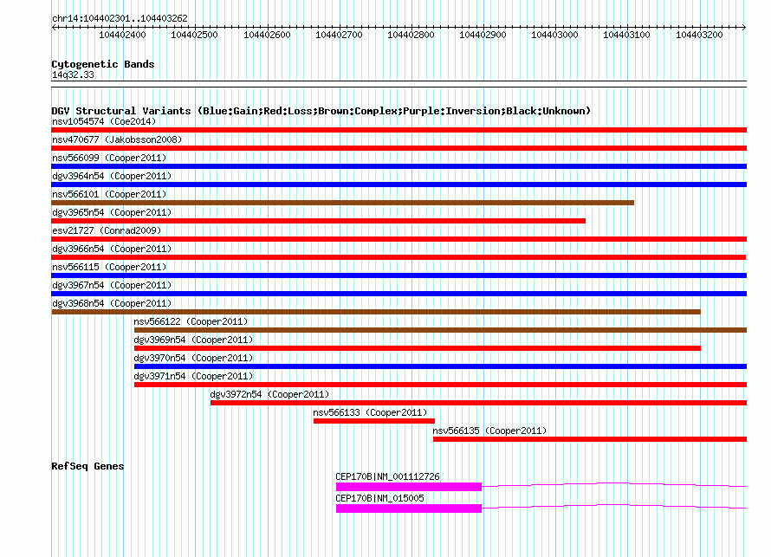Click the 104403100 ruler coordinate

pos(626,35)
